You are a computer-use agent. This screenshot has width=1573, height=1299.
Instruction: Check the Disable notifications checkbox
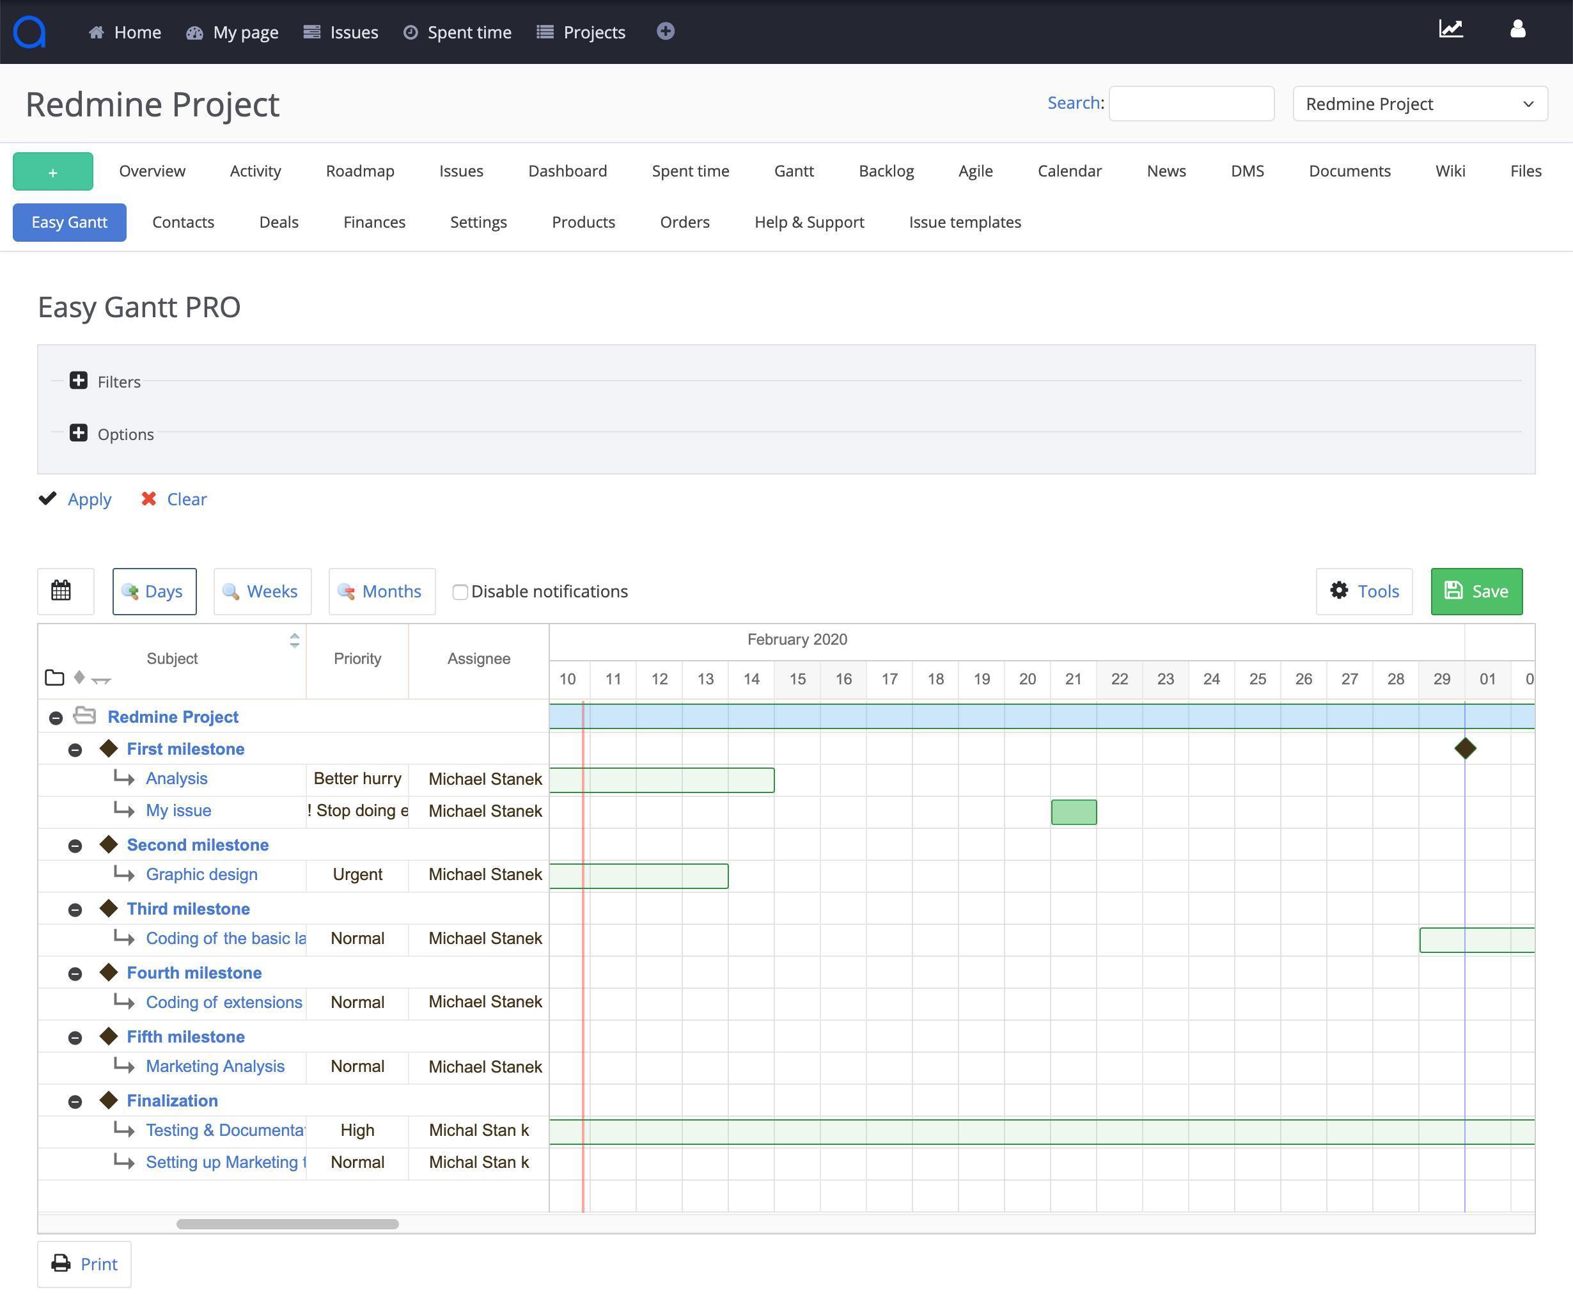(460, 592)
